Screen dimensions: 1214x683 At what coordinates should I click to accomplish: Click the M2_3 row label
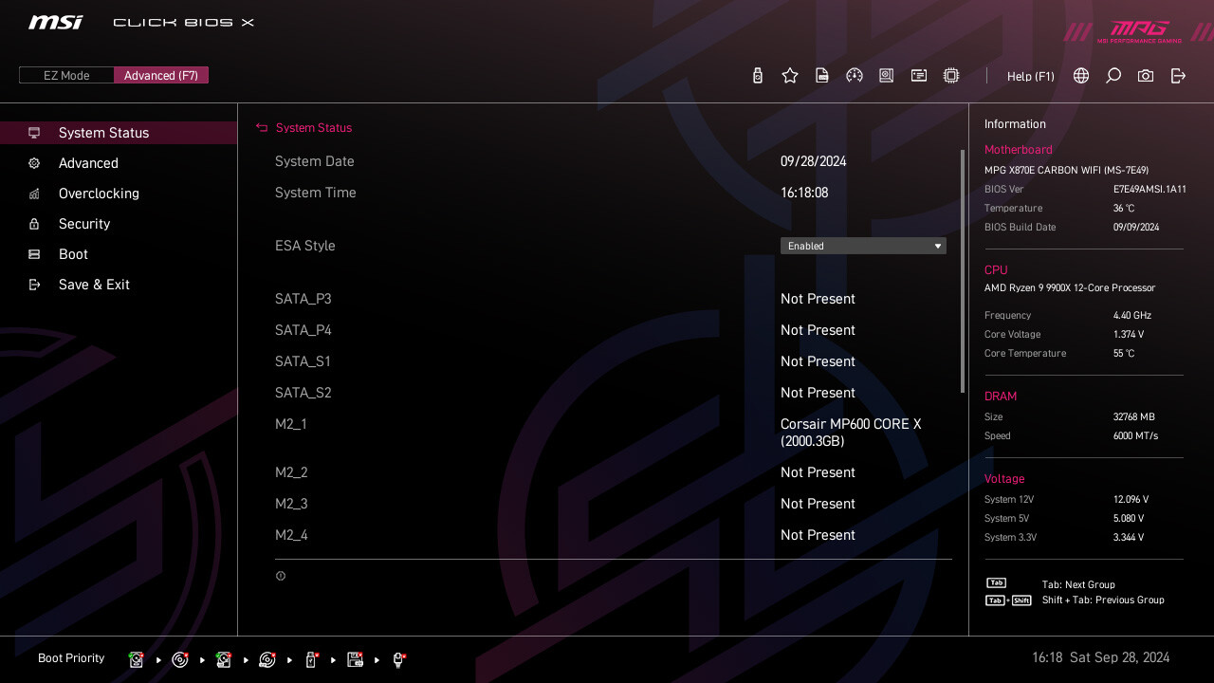[x=291, y=504]
